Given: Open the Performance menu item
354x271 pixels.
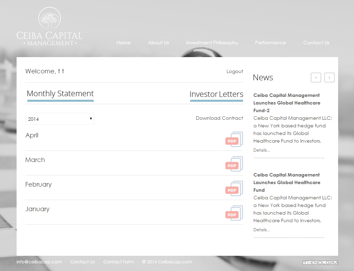Looking at the screenshot, I should 270,43.
